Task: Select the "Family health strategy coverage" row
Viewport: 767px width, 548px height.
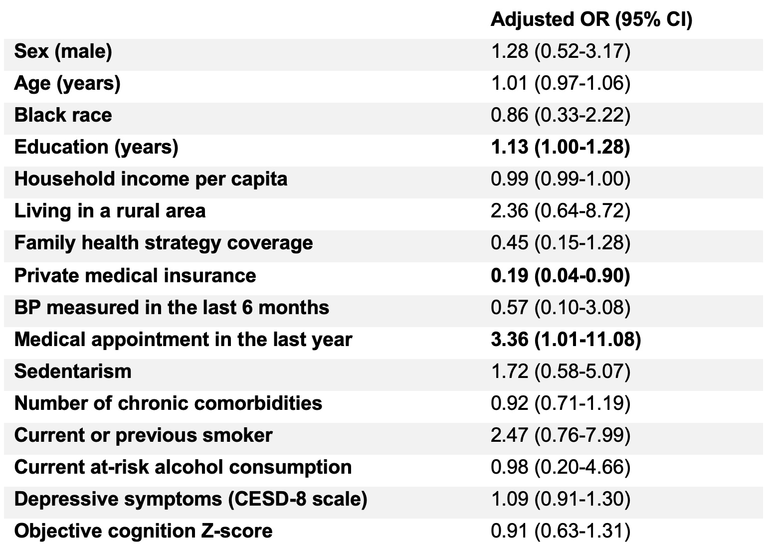Action: [x=164, y=243]
